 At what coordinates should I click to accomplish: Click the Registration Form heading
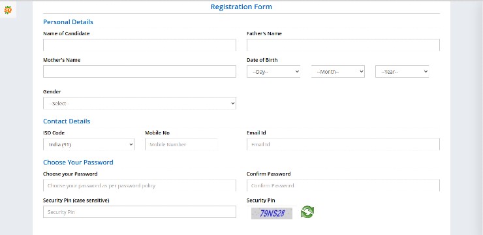coord(241,7)
